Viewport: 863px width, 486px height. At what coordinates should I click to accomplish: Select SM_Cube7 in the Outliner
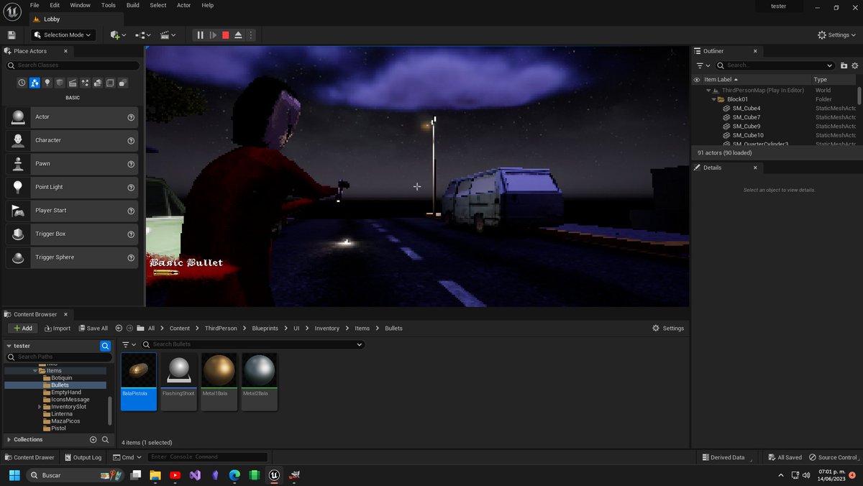click(746, 117)
